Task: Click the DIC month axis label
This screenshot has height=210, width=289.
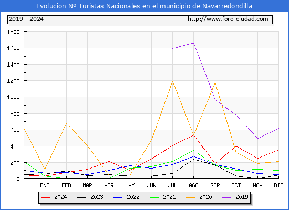Action: click(278, 185)
